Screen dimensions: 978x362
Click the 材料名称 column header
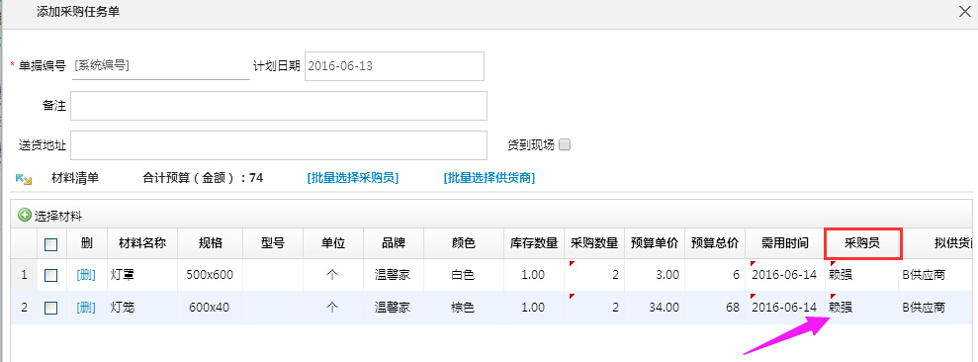(x=142, y=243)
